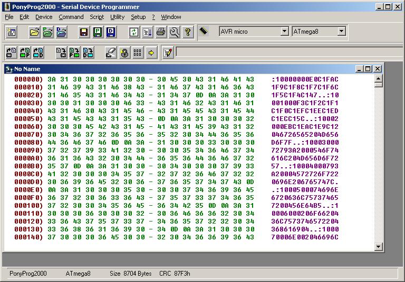Load a script via toolbar icon
405x282 pixels.
[147, 32]
